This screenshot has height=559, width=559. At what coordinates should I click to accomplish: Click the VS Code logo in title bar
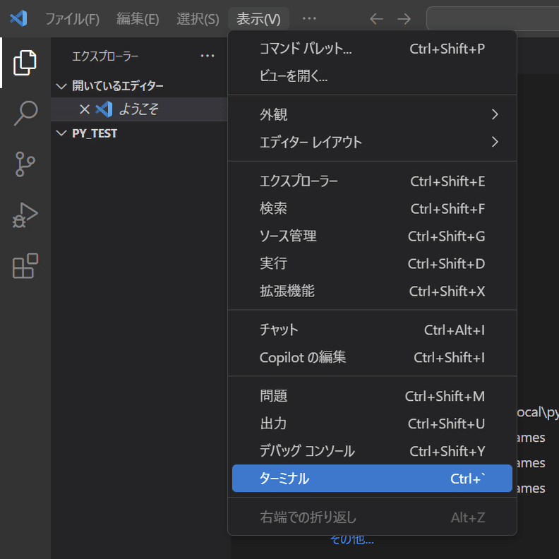pyautogui.click(x=18, y=18)
